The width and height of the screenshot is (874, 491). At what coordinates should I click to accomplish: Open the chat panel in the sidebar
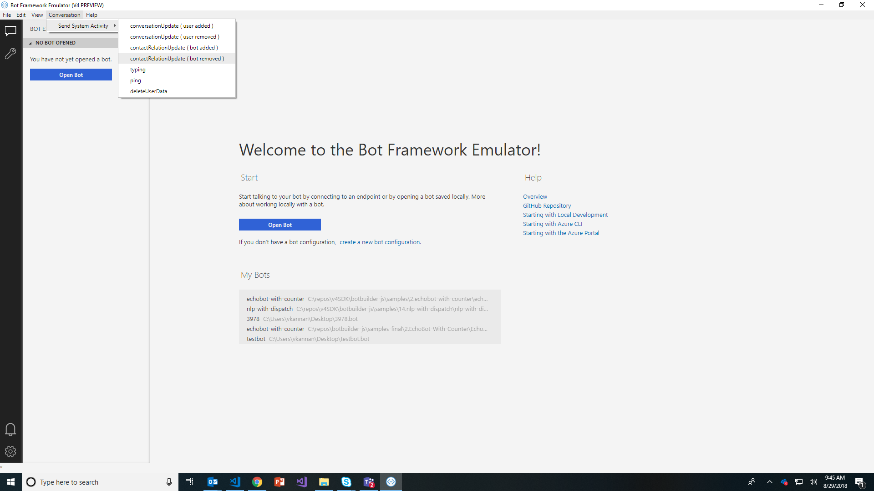(10, 30)
